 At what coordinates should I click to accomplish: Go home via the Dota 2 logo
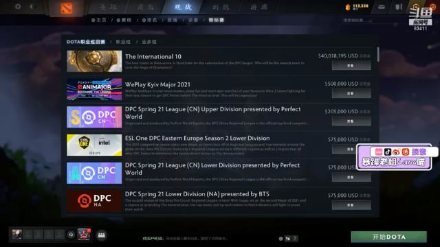point(67,8)
